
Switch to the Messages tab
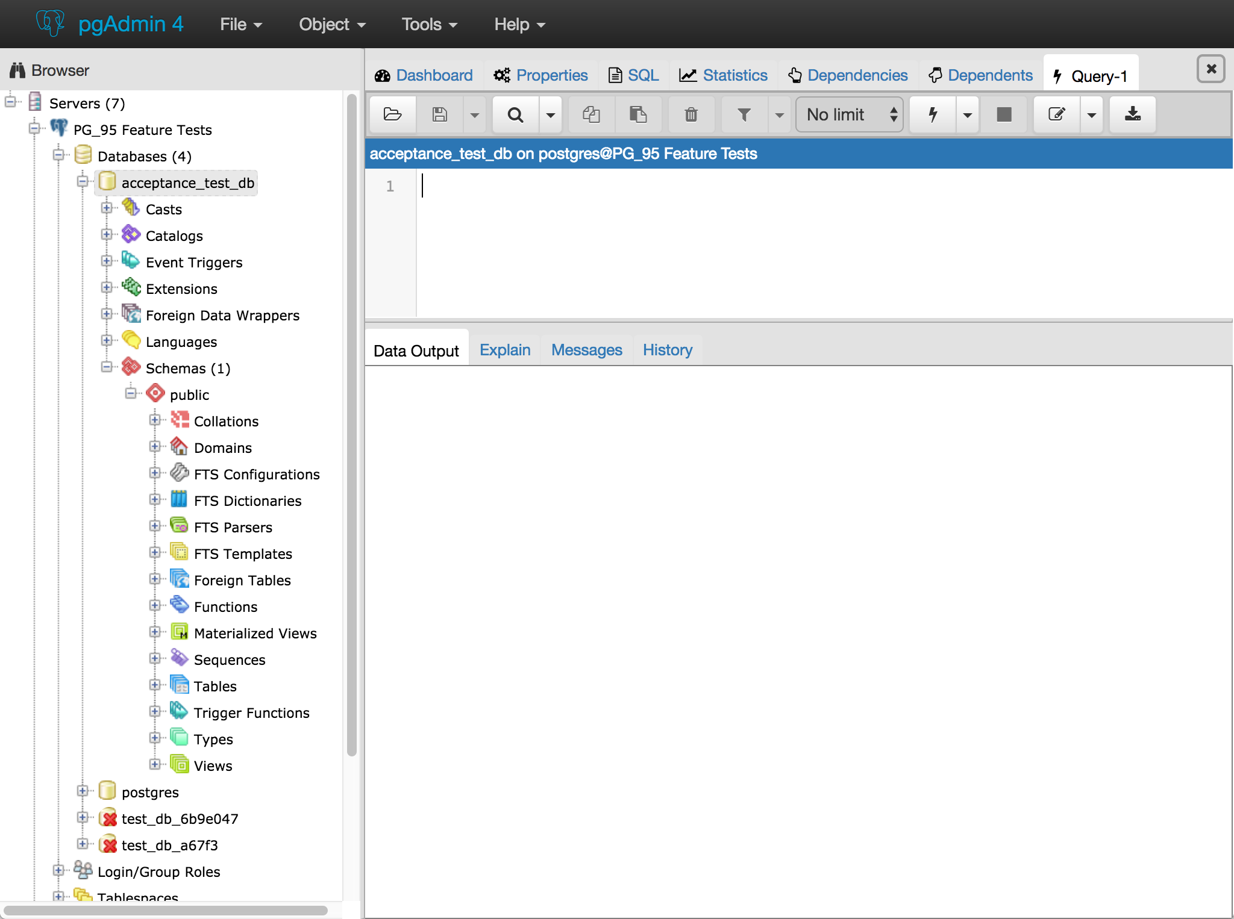pos(586,350)
